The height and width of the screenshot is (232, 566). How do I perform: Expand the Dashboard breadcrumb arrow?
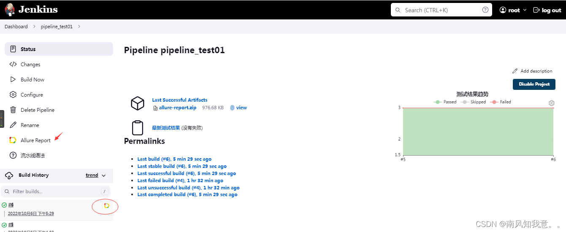pyautogui.click(x=34, y=27)
